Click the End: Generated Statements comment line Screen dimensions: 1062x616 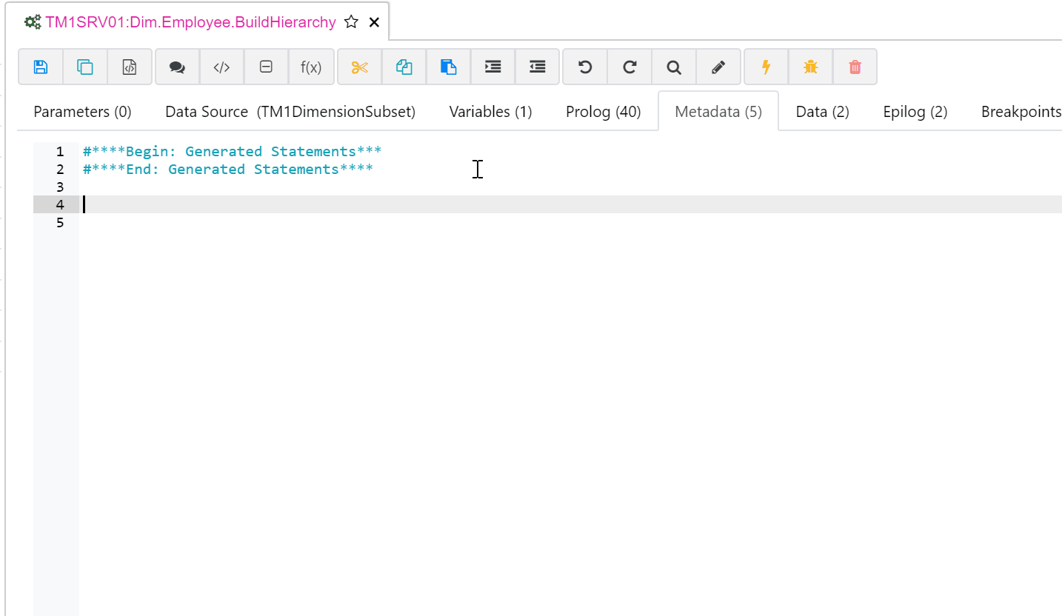(x=228, y=169)
